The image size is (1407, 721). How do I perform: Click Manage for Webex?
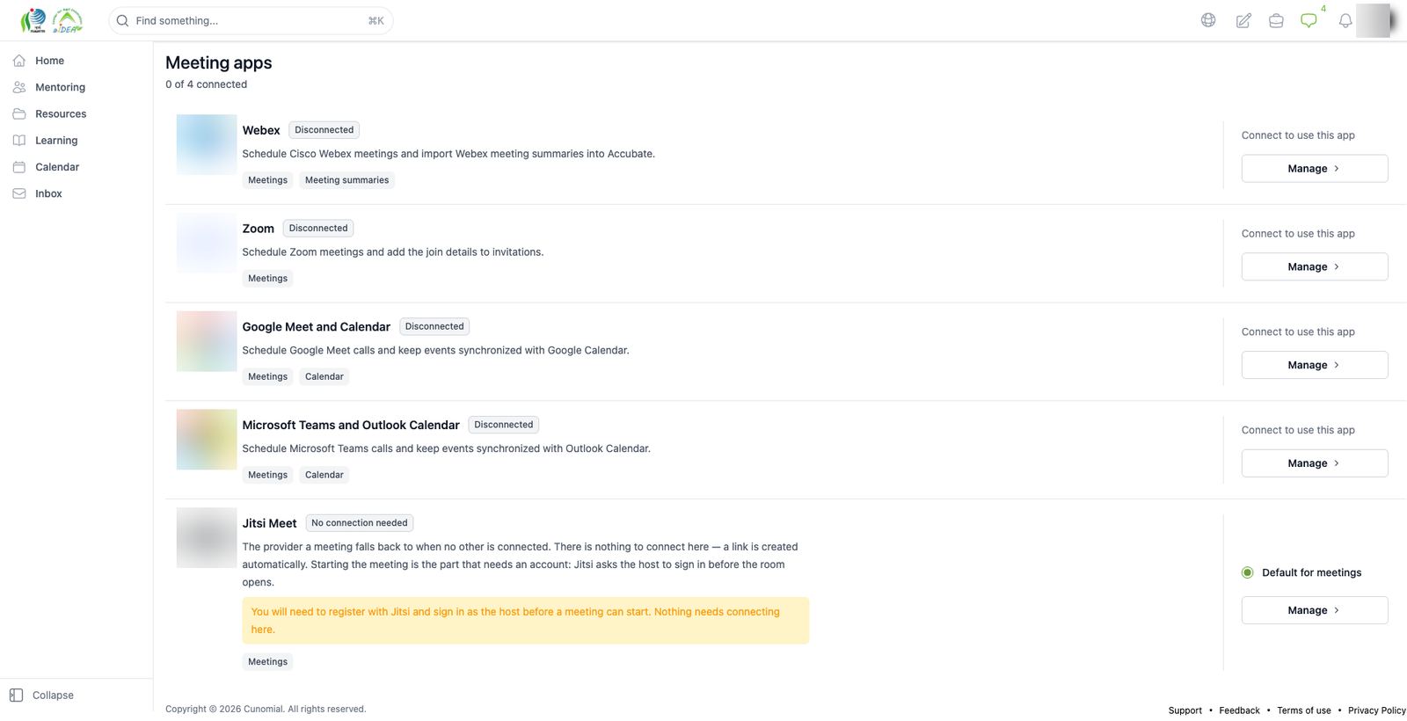[1315, 168]
